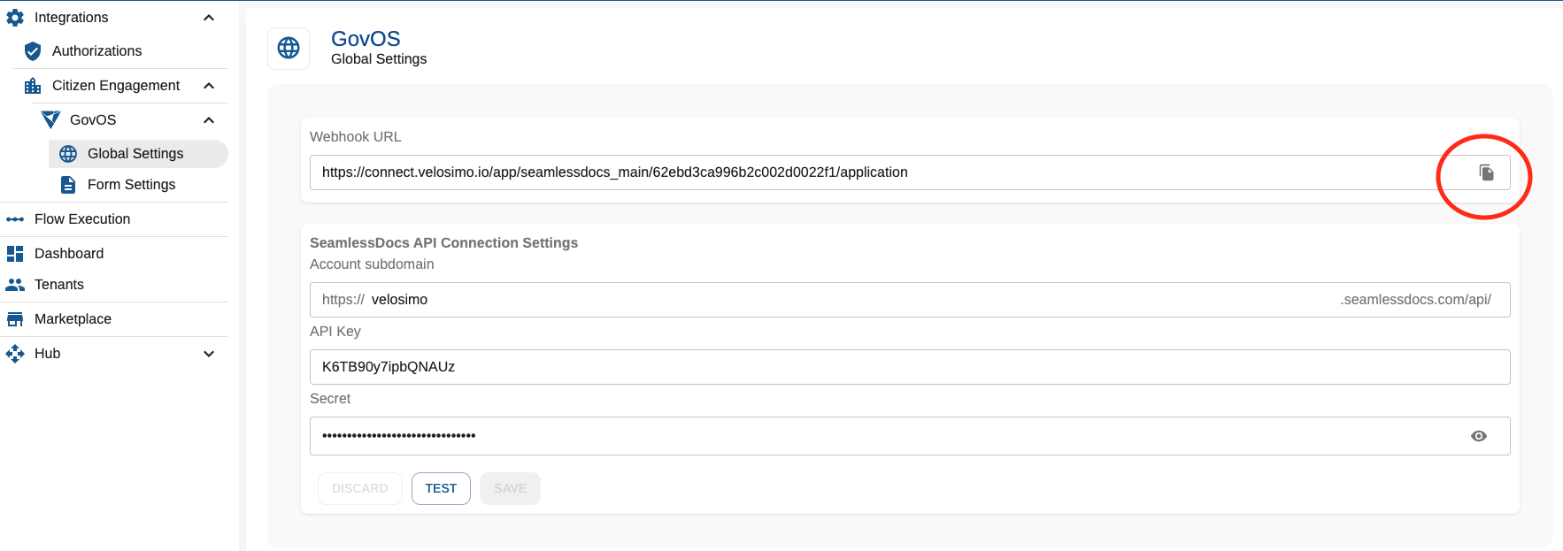This screenshot has height=551, width=1563.
Task: Click the GovOS page title
Action: [x=366, y=39]
